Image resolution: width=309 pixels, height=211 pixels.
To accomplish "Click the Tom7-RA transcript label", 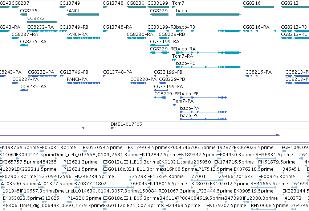I will coord(183,56).
